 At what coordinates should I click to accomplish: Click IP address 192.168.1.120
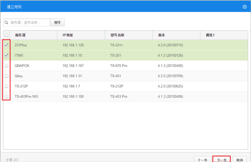(x=73, y=45)
